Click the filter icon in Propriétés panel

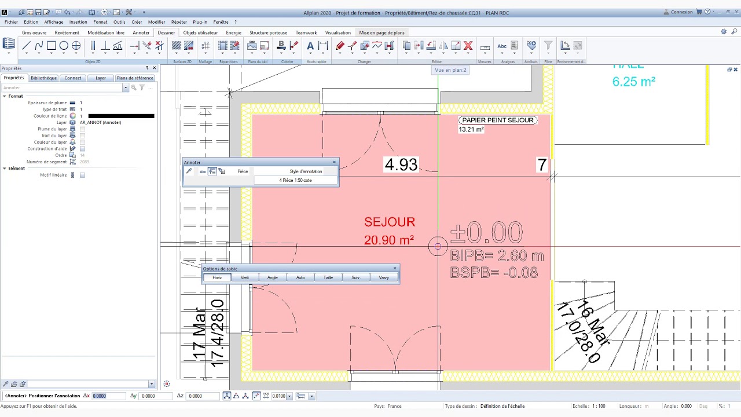(x=142, y=87)
